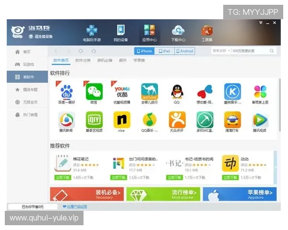
Task: Open the 大众点评 app icon
Action: pos(177,120)
